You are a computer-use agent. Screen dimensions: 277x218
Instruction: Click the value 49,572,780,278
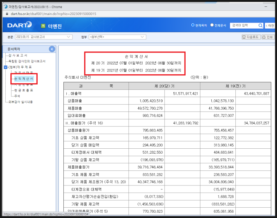point(150,108)
